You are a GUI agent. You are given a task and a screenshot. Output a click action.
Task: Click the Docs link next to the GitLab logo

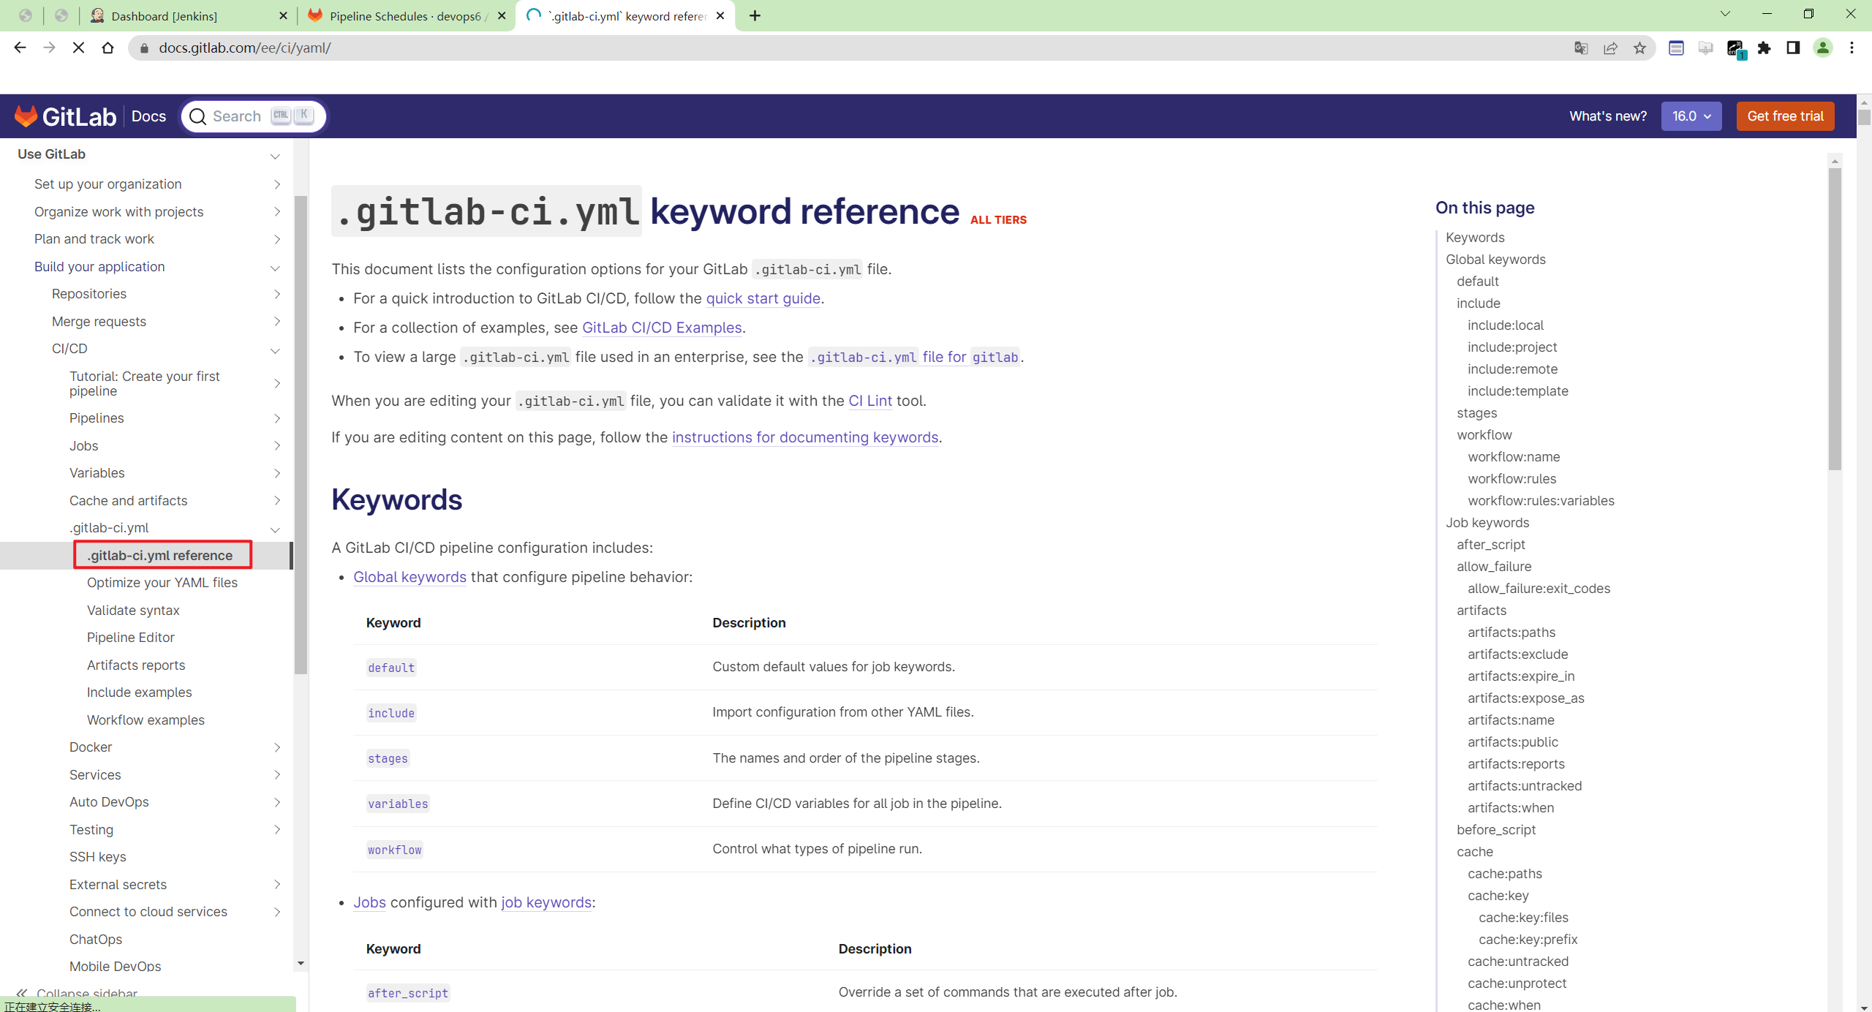click(x=148, y=116)
